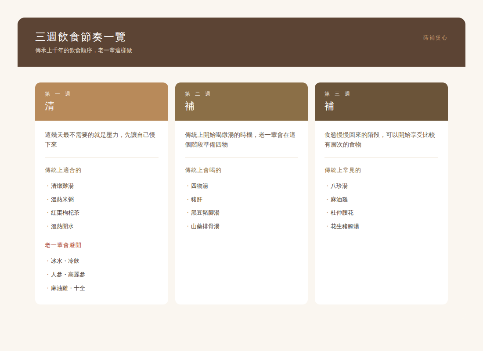The width and height of the screenshot is (483, 351).
Task: Select list item 八珍湯
Action: pyautogui.click(x=339, y=186)
